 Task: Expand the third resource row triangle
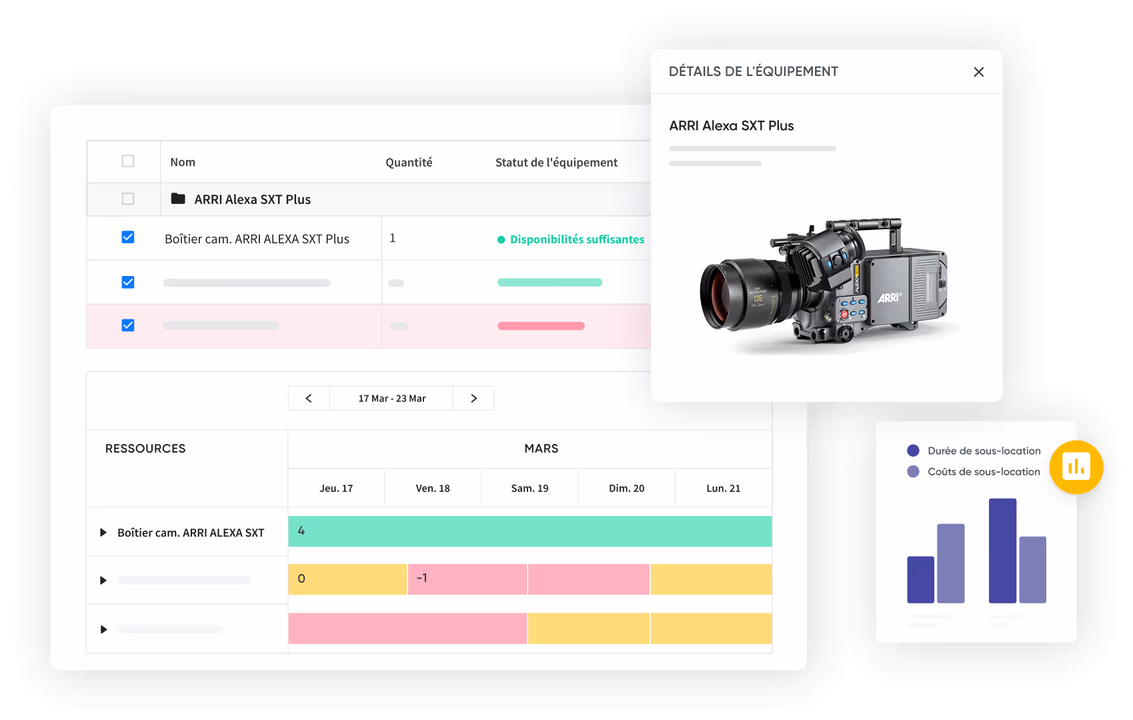(x=103, y=629)
